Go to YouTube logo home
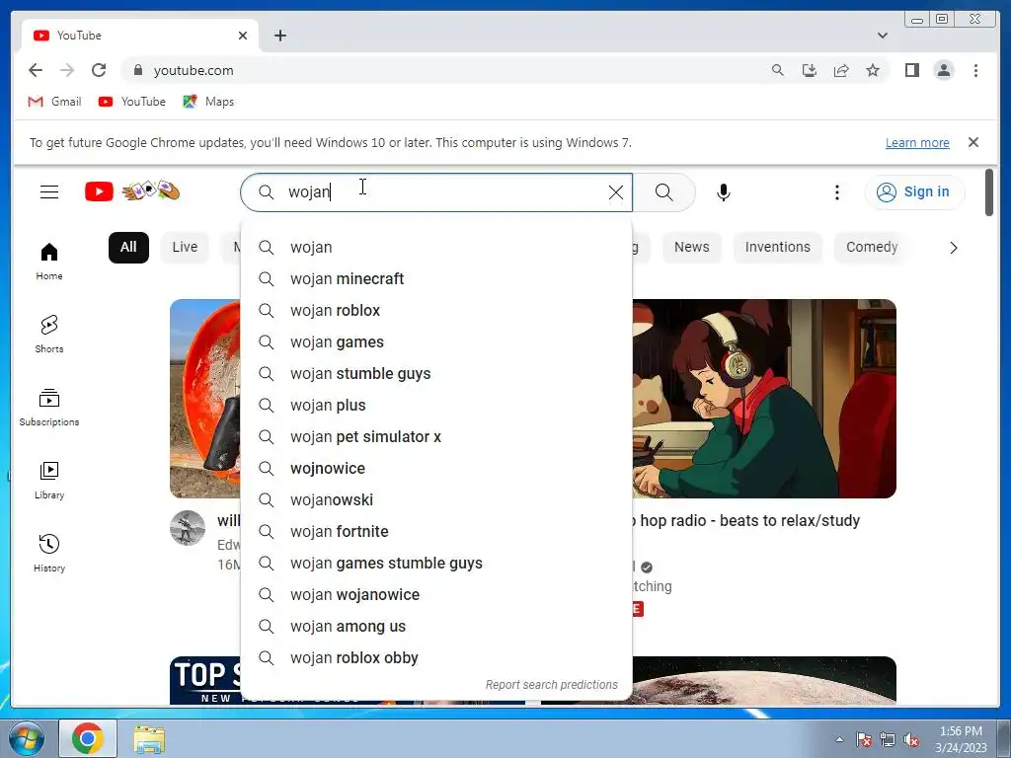Screen dimensions: 1011x758 pos(133,191)
